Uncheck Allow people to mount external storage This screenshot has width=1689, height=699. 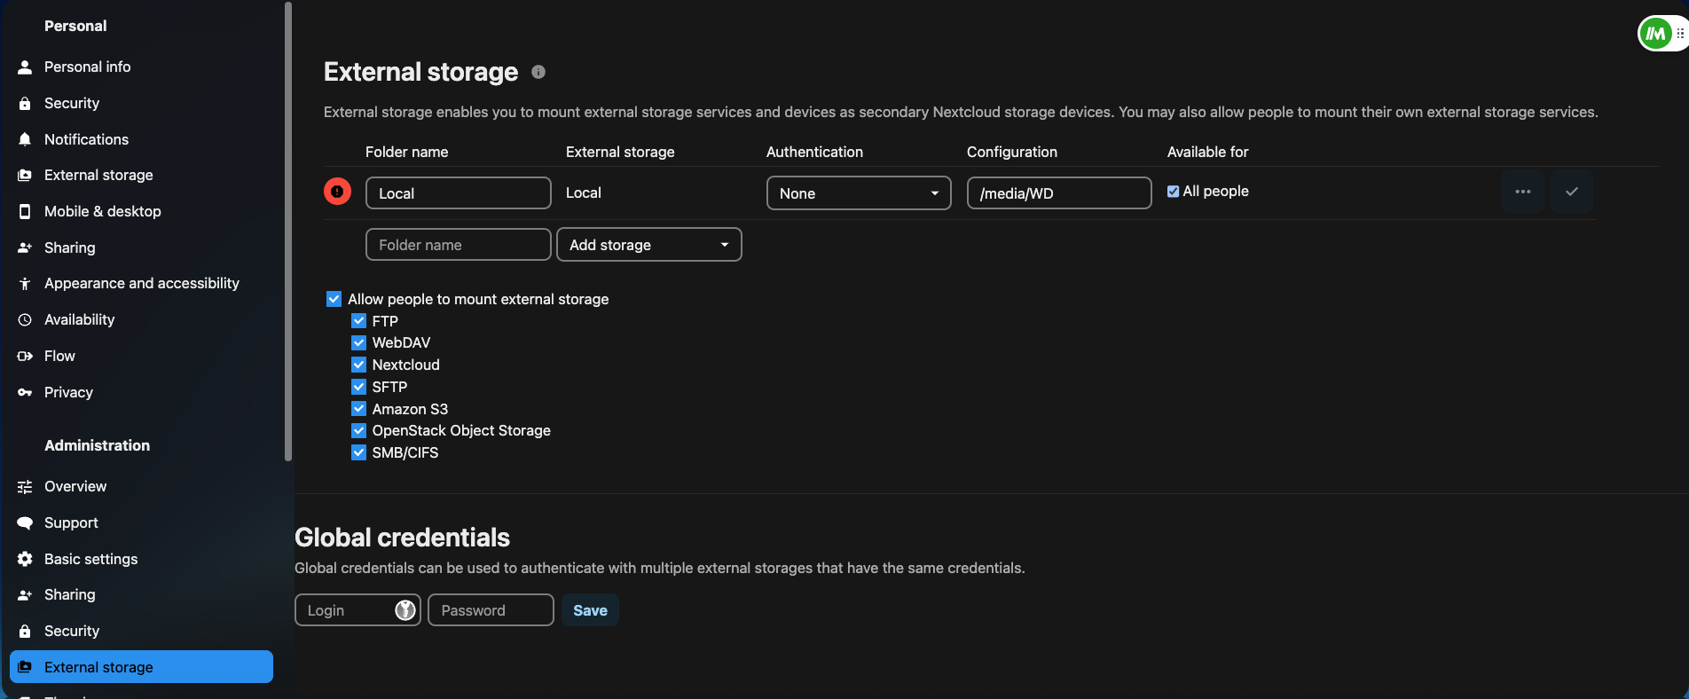334,300
